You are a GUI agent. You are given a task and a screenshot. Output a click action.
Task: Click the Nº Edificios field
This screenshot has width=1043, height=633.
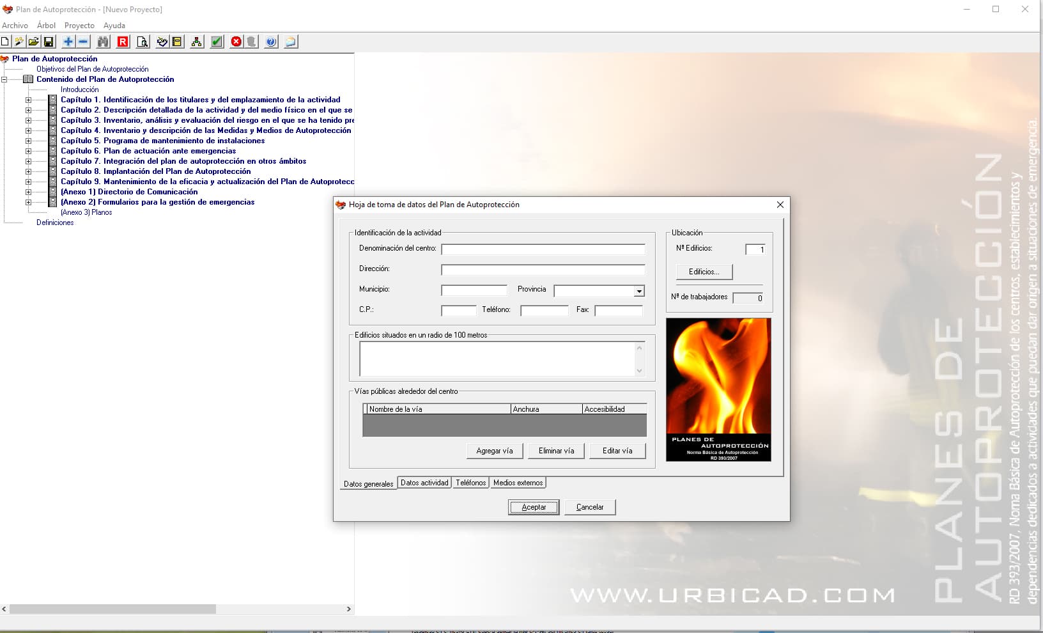(755, 249)
